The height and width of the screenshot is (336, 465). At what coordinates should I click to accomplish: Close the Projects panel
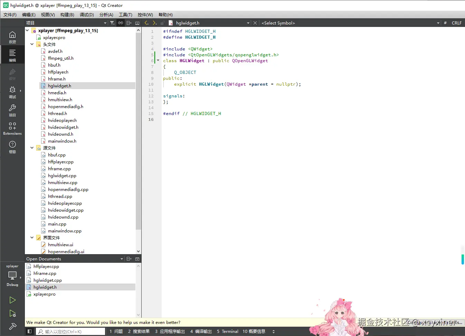click(137, 23)
